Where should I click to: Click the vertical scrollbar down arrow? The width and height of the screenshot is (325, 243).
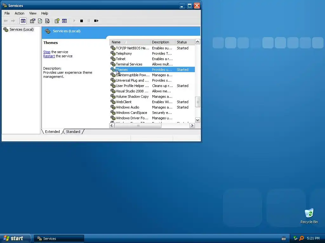coord(197,120)
